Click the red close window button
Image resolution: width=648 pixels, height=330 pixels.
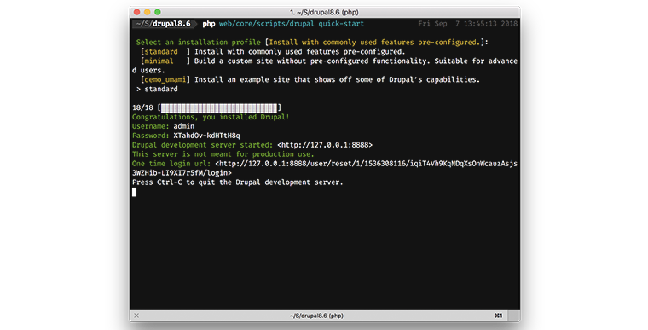pos(137,13)
